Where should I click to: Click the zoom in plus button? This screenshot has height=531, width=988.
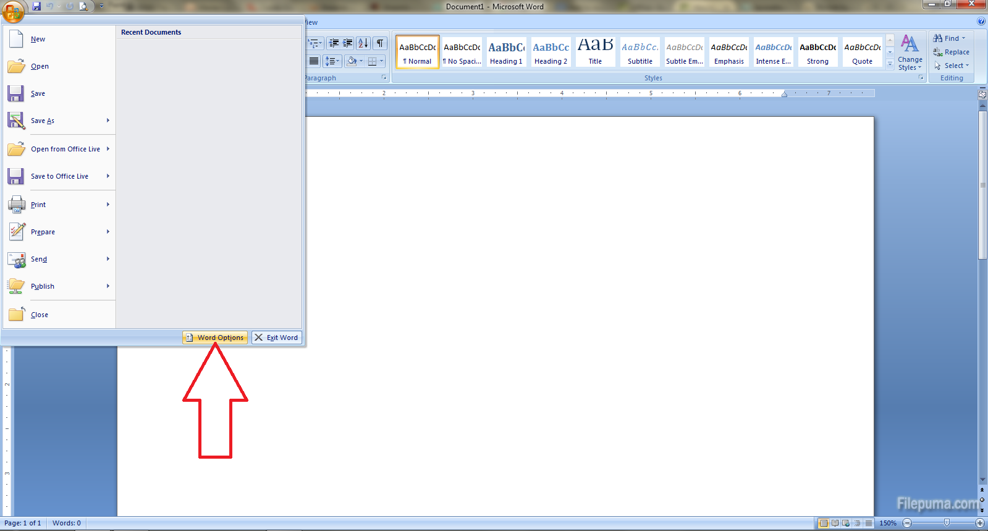point(980,523)
